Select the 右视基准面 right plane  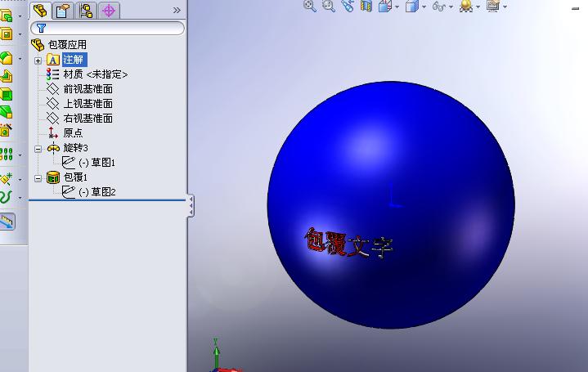88,118
